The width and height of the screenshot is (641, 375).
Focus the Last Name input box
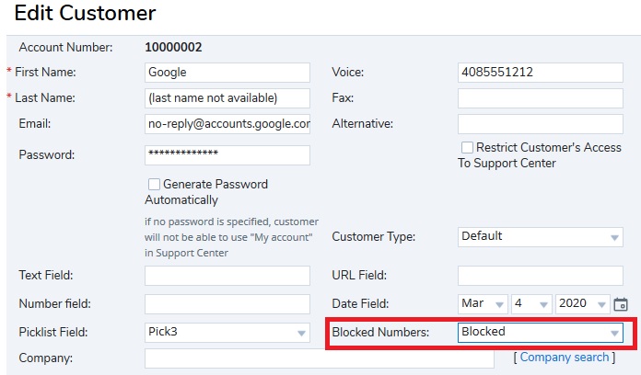[x=227, y=98]
